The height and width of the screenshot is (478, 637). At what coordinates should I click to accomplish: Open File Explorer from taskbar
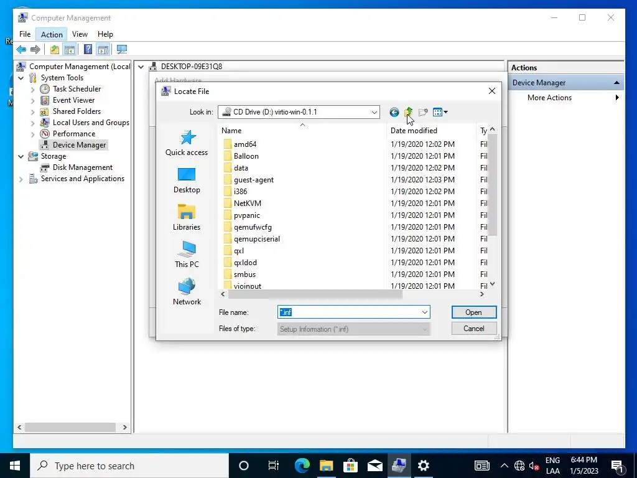pyautogui.click(x=326, y=466)
